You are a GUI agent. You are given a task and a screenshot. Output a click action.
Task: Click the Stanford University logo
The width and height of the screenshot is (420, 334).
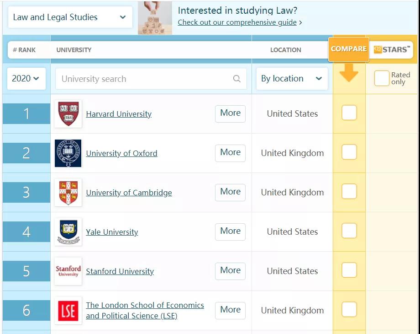tap(68, 271)
